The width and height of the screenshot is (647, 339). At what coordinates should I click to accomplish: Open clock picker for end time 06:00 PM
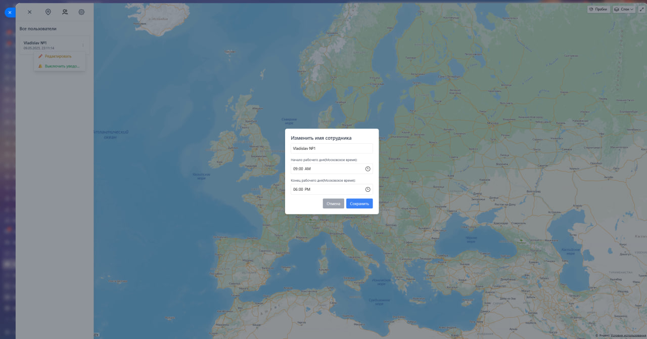(x=368, y=189)
